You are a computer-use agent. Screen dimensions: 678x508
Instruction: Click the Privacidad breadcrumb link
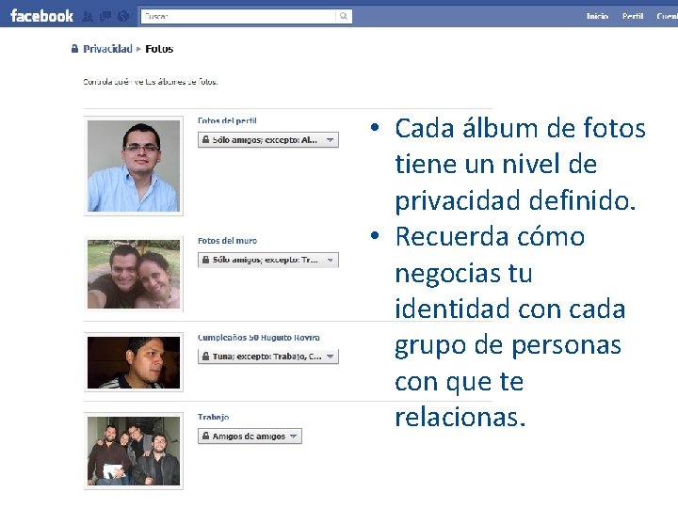point(107,49)
